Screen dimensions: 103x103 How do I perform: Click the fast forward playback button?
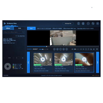(x=64, y=49)
